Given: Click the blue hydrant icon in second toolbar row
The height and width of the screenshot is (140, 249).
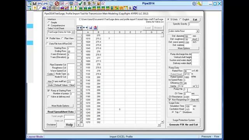Looking at the screenshot, I should [112, 8].
